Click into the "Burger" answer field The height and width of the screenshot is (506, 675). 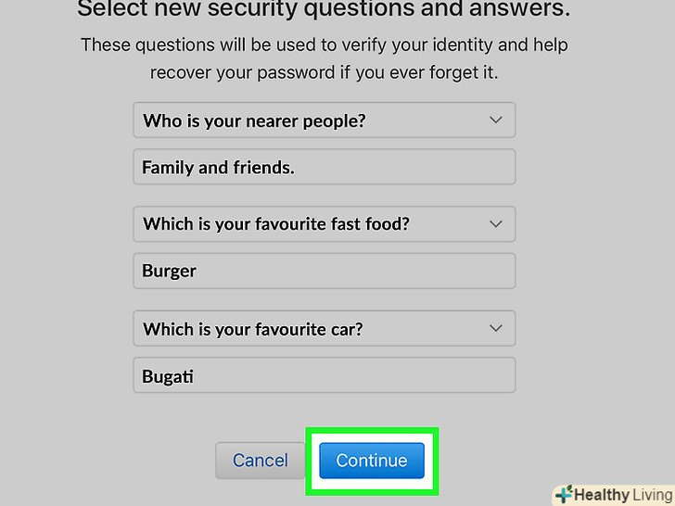point(324,272)
